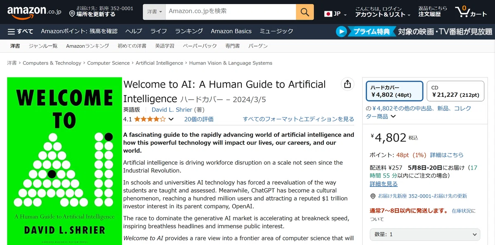Click the location pin near お届け先新座
This screenshot has height=245, width=495.
[x=373, y=196]
